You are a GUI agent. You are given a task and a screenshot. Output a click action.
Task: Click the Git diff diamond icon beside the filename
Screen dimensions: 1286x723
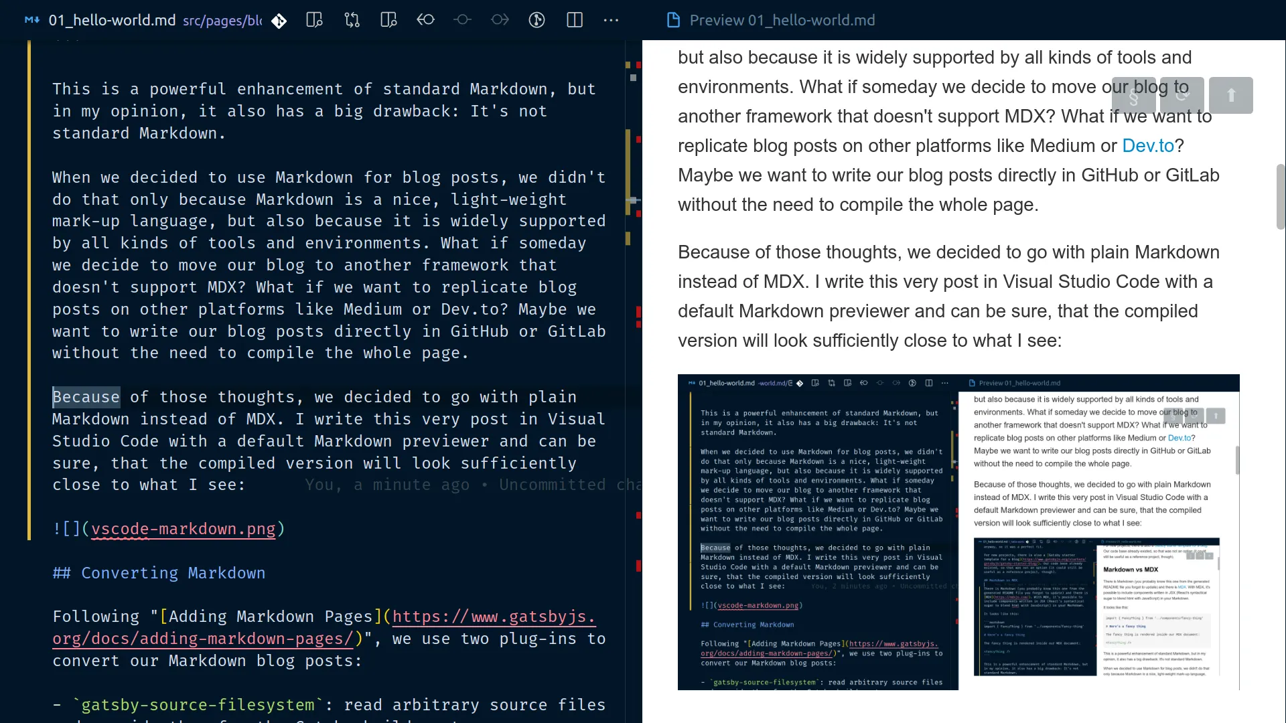click(x=279, y=20)
